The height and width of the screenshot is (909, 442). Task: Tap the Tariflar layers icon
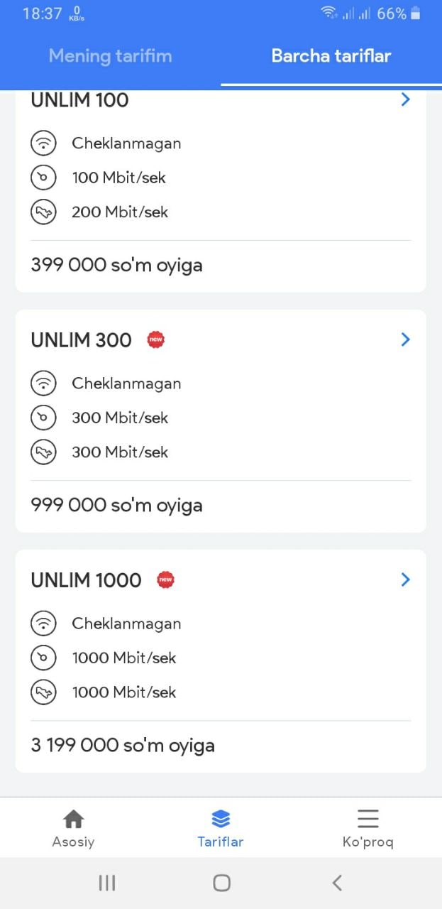click(x=221, y=820)
